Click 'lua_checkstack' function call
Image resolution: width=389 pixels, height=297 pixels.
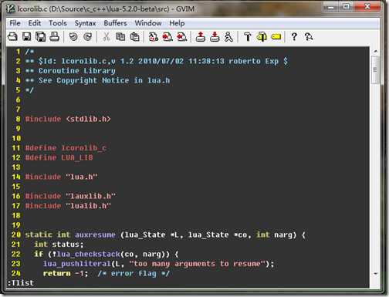point(88,254)
